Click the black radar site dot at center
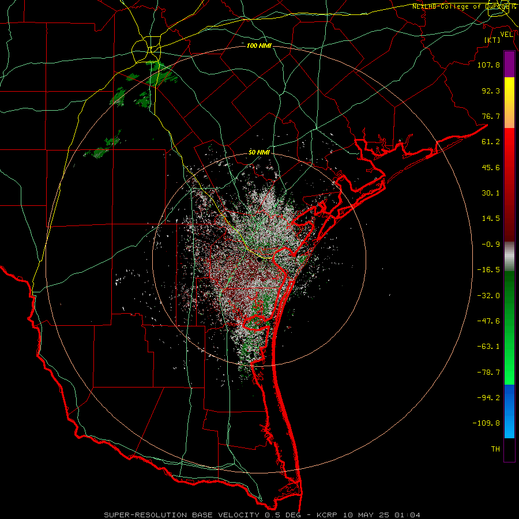The width and height of the screenshot is (519, 519). tap(259, 260)
